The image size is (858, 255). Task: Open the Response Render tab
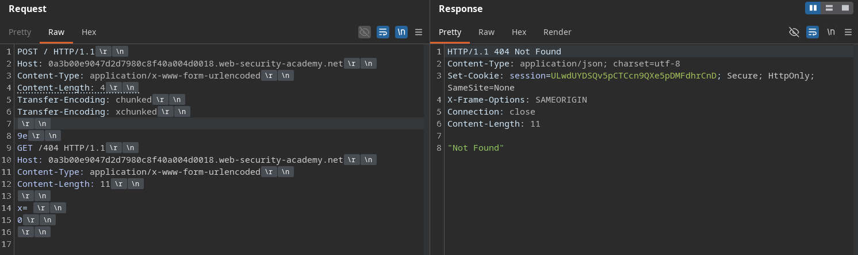click(557, 32)
